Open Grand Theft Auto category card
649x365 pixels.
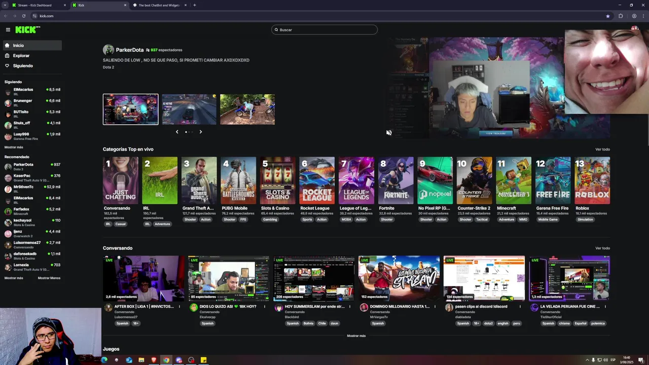(199, 180)
